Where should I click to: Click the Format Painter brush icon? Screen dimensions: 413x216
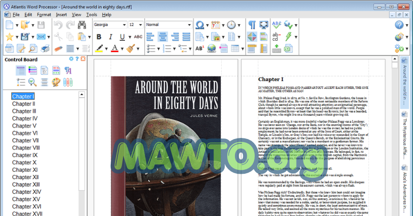click(131, 49)
